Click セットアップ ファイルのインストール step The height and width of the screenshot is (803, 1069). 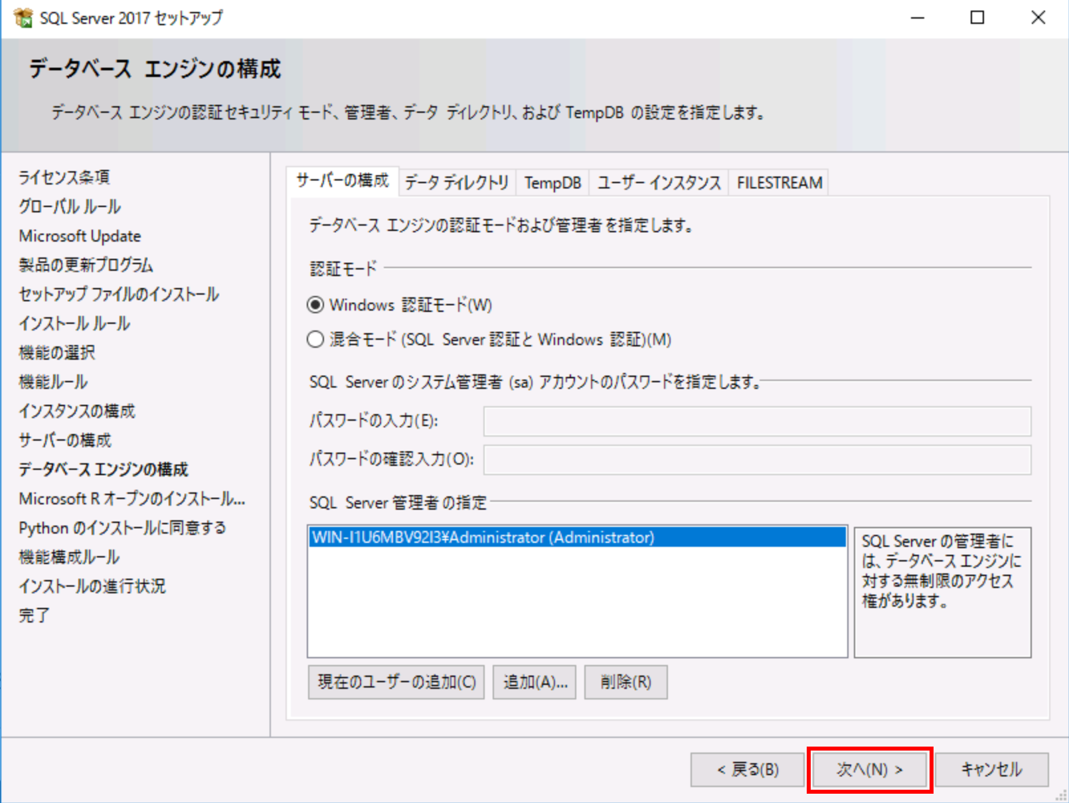click(x=119, y=294)
